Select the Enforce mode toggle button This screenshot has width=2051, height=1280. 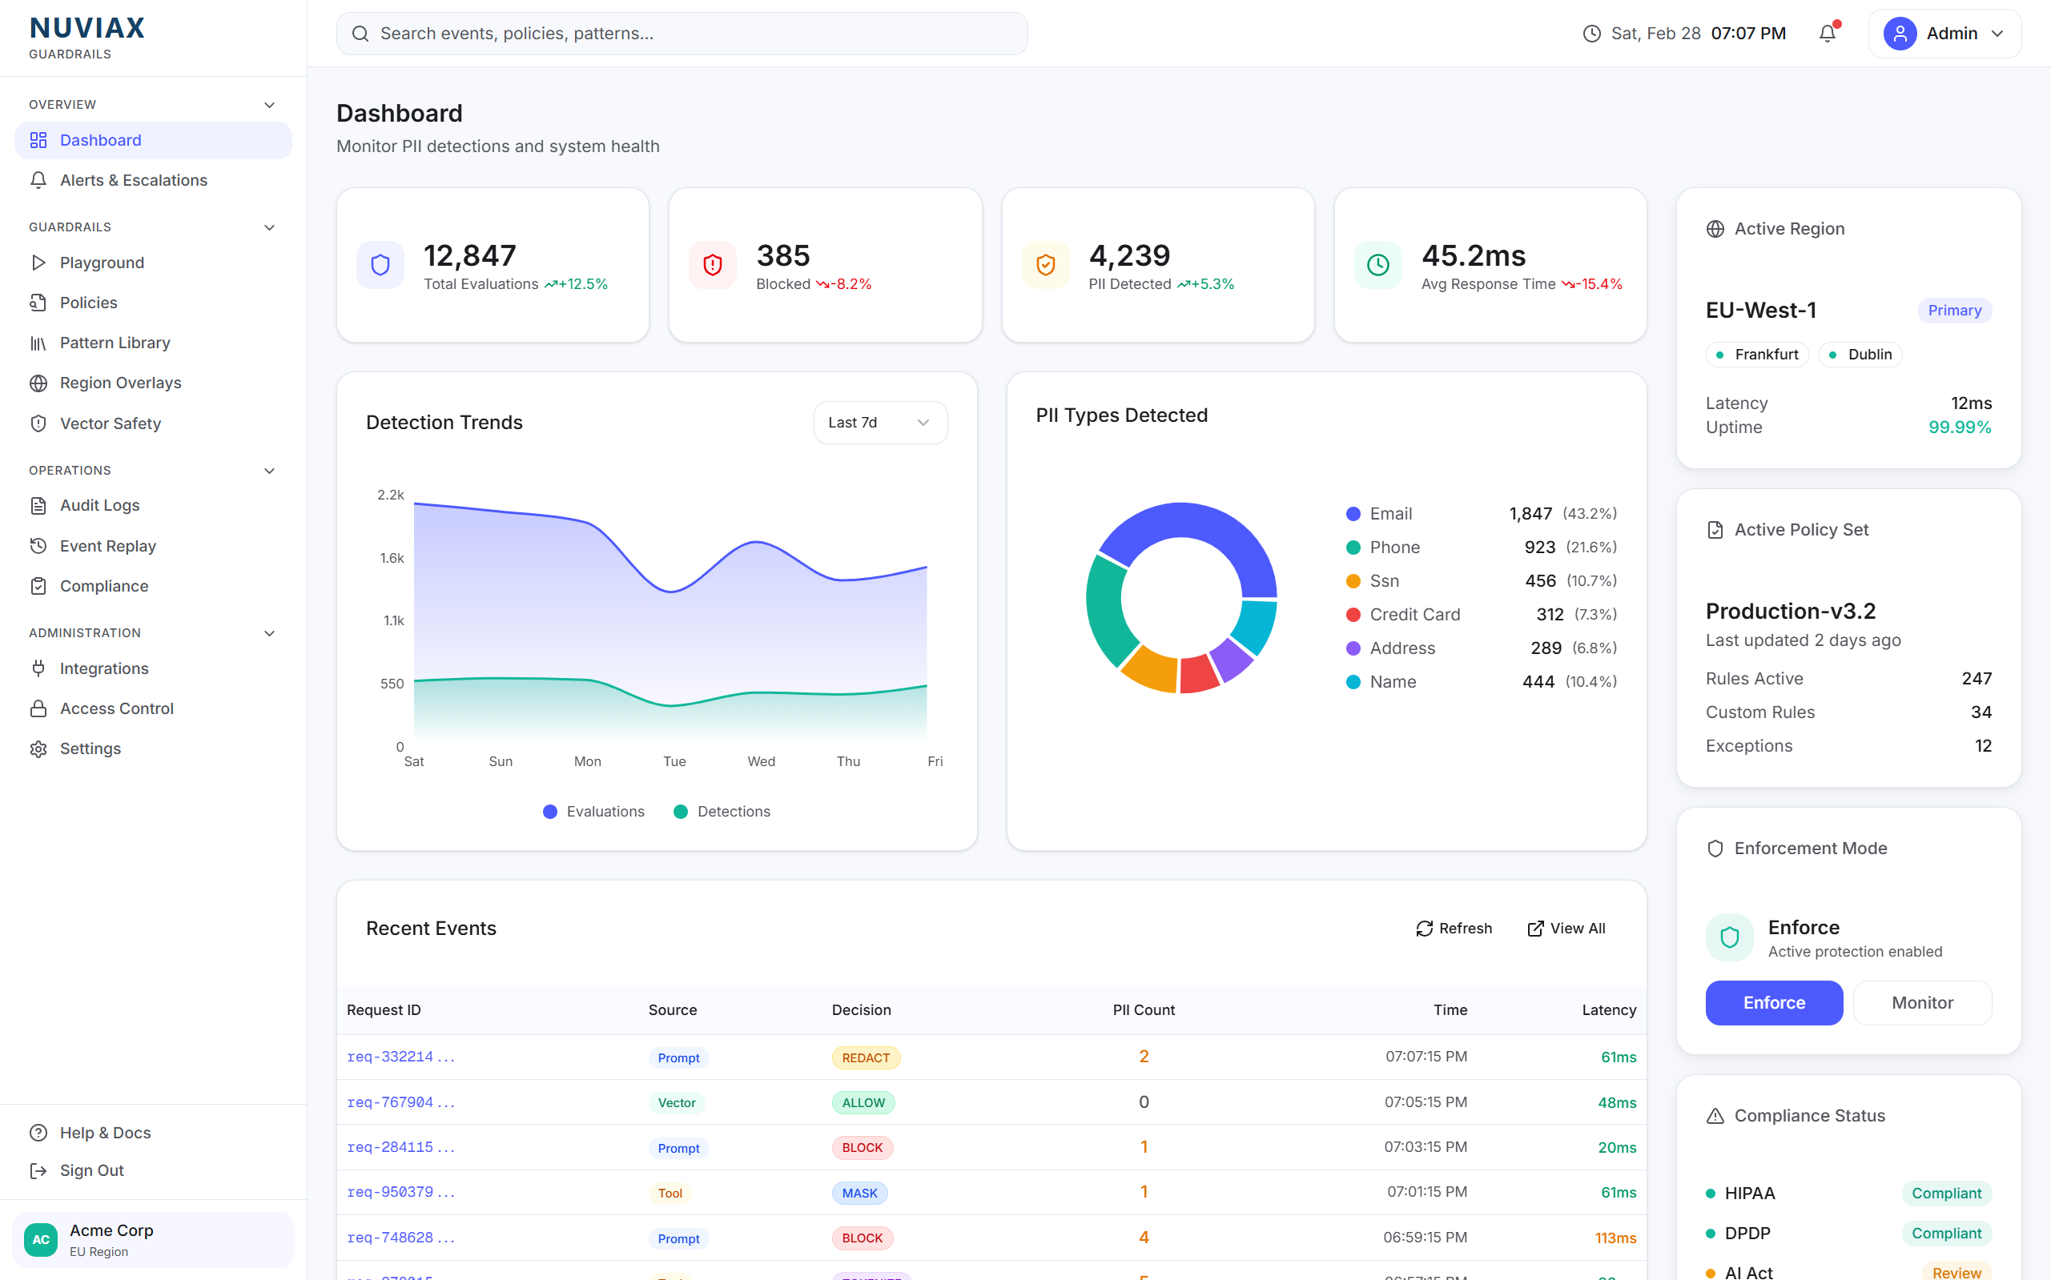point(1773,1002)
